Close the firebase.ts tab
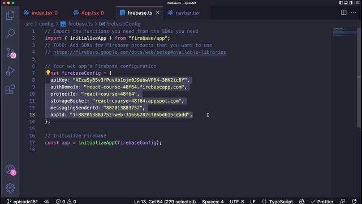 point(158,12)
